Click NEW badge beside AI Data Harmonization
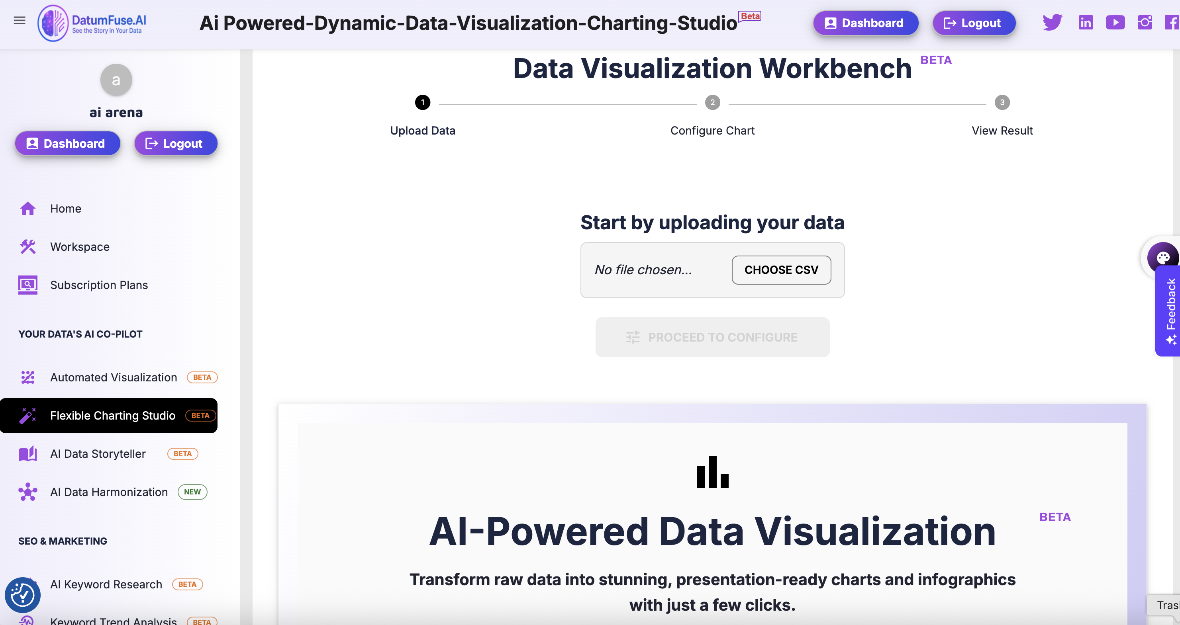Viewport: 1180px width, 625px height. 192,492
